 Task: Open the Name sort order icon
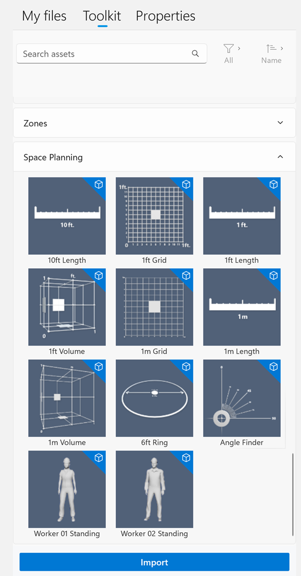(x=271, y=49)
